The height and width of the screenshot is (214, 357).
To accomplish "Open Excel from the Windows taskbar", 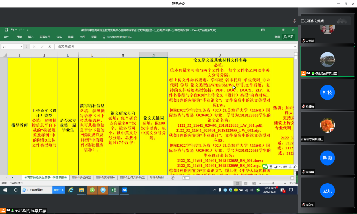I will [x=114, y=190].
